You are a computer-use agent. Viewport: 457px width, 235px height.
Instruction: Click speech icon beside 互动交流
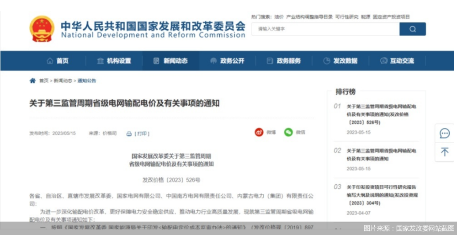tap(383, 61)
